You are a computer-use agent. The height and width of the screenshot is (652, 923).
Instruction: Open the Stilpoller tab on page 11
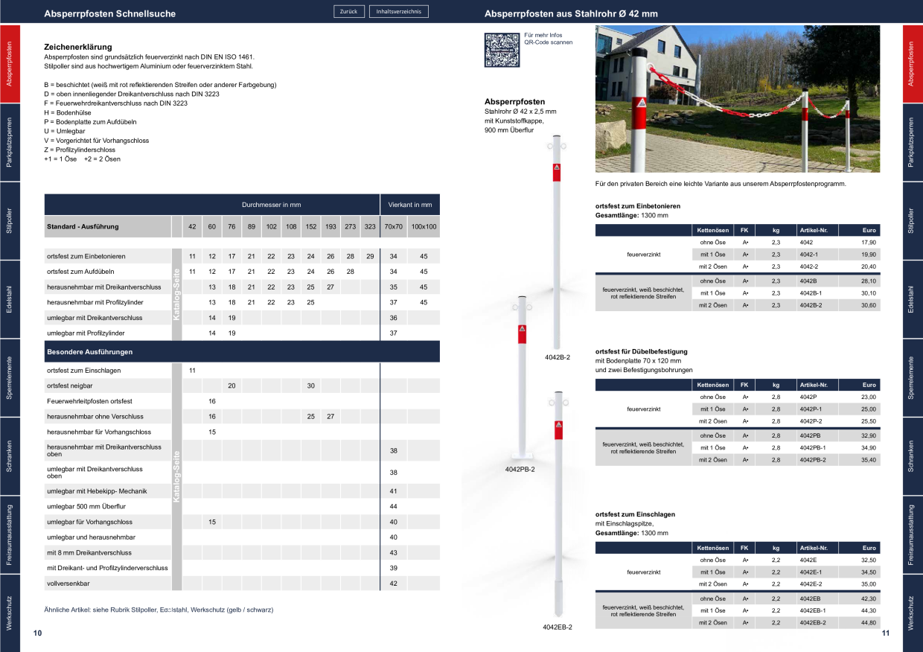[x=913, y=220]
